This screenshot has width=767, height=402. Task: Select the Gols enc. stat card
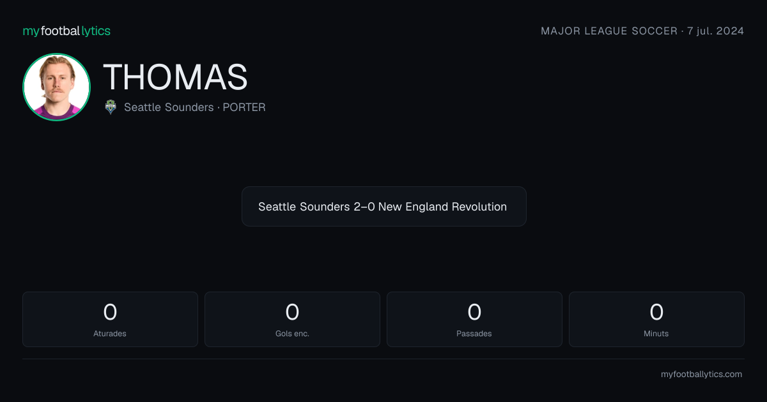292,319
